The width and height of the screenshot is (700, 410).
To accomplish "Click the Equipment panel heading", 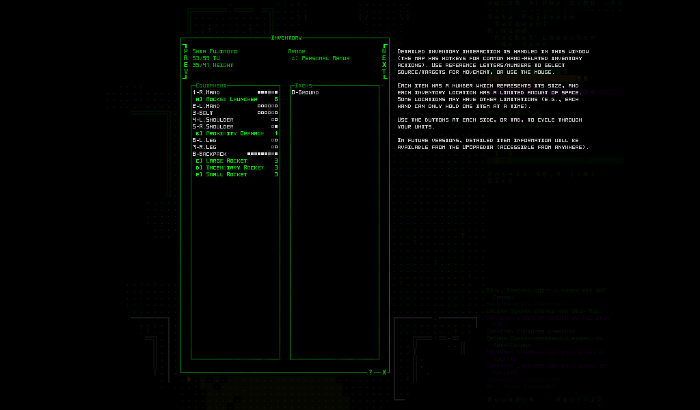I will (211, 85).
